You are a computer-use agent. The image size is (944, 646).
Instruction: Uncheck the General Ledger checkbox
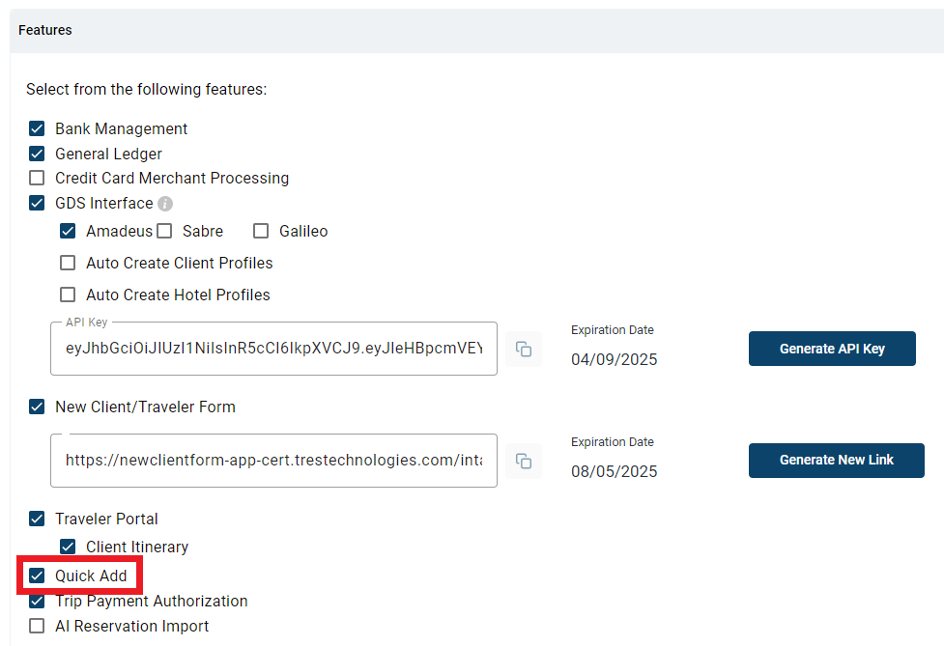(36, 153)
